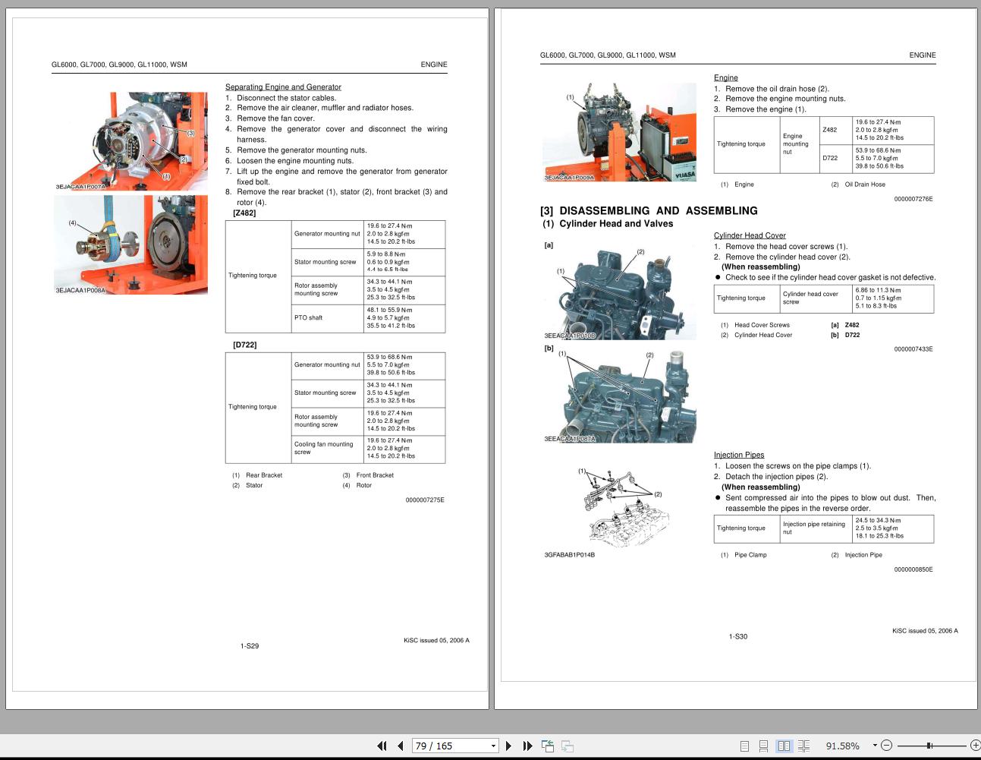Zoom in on the document
The width and height of the screenshot is (981, 760).
pos(976,746)
